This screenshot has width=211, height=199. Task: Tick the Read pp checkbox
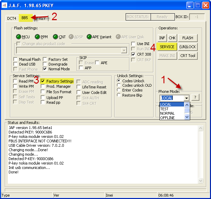point(43,102)
